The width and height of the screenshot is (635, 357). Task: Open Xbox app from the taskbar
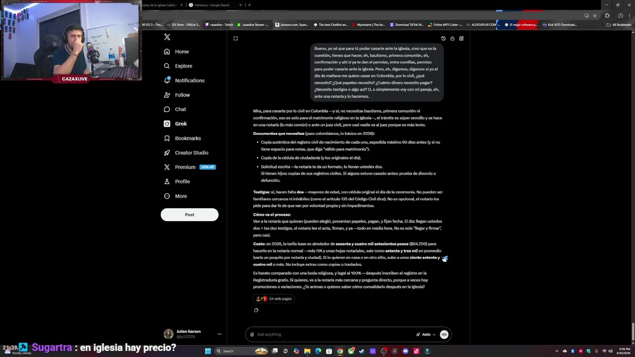(x=351, y=351)
